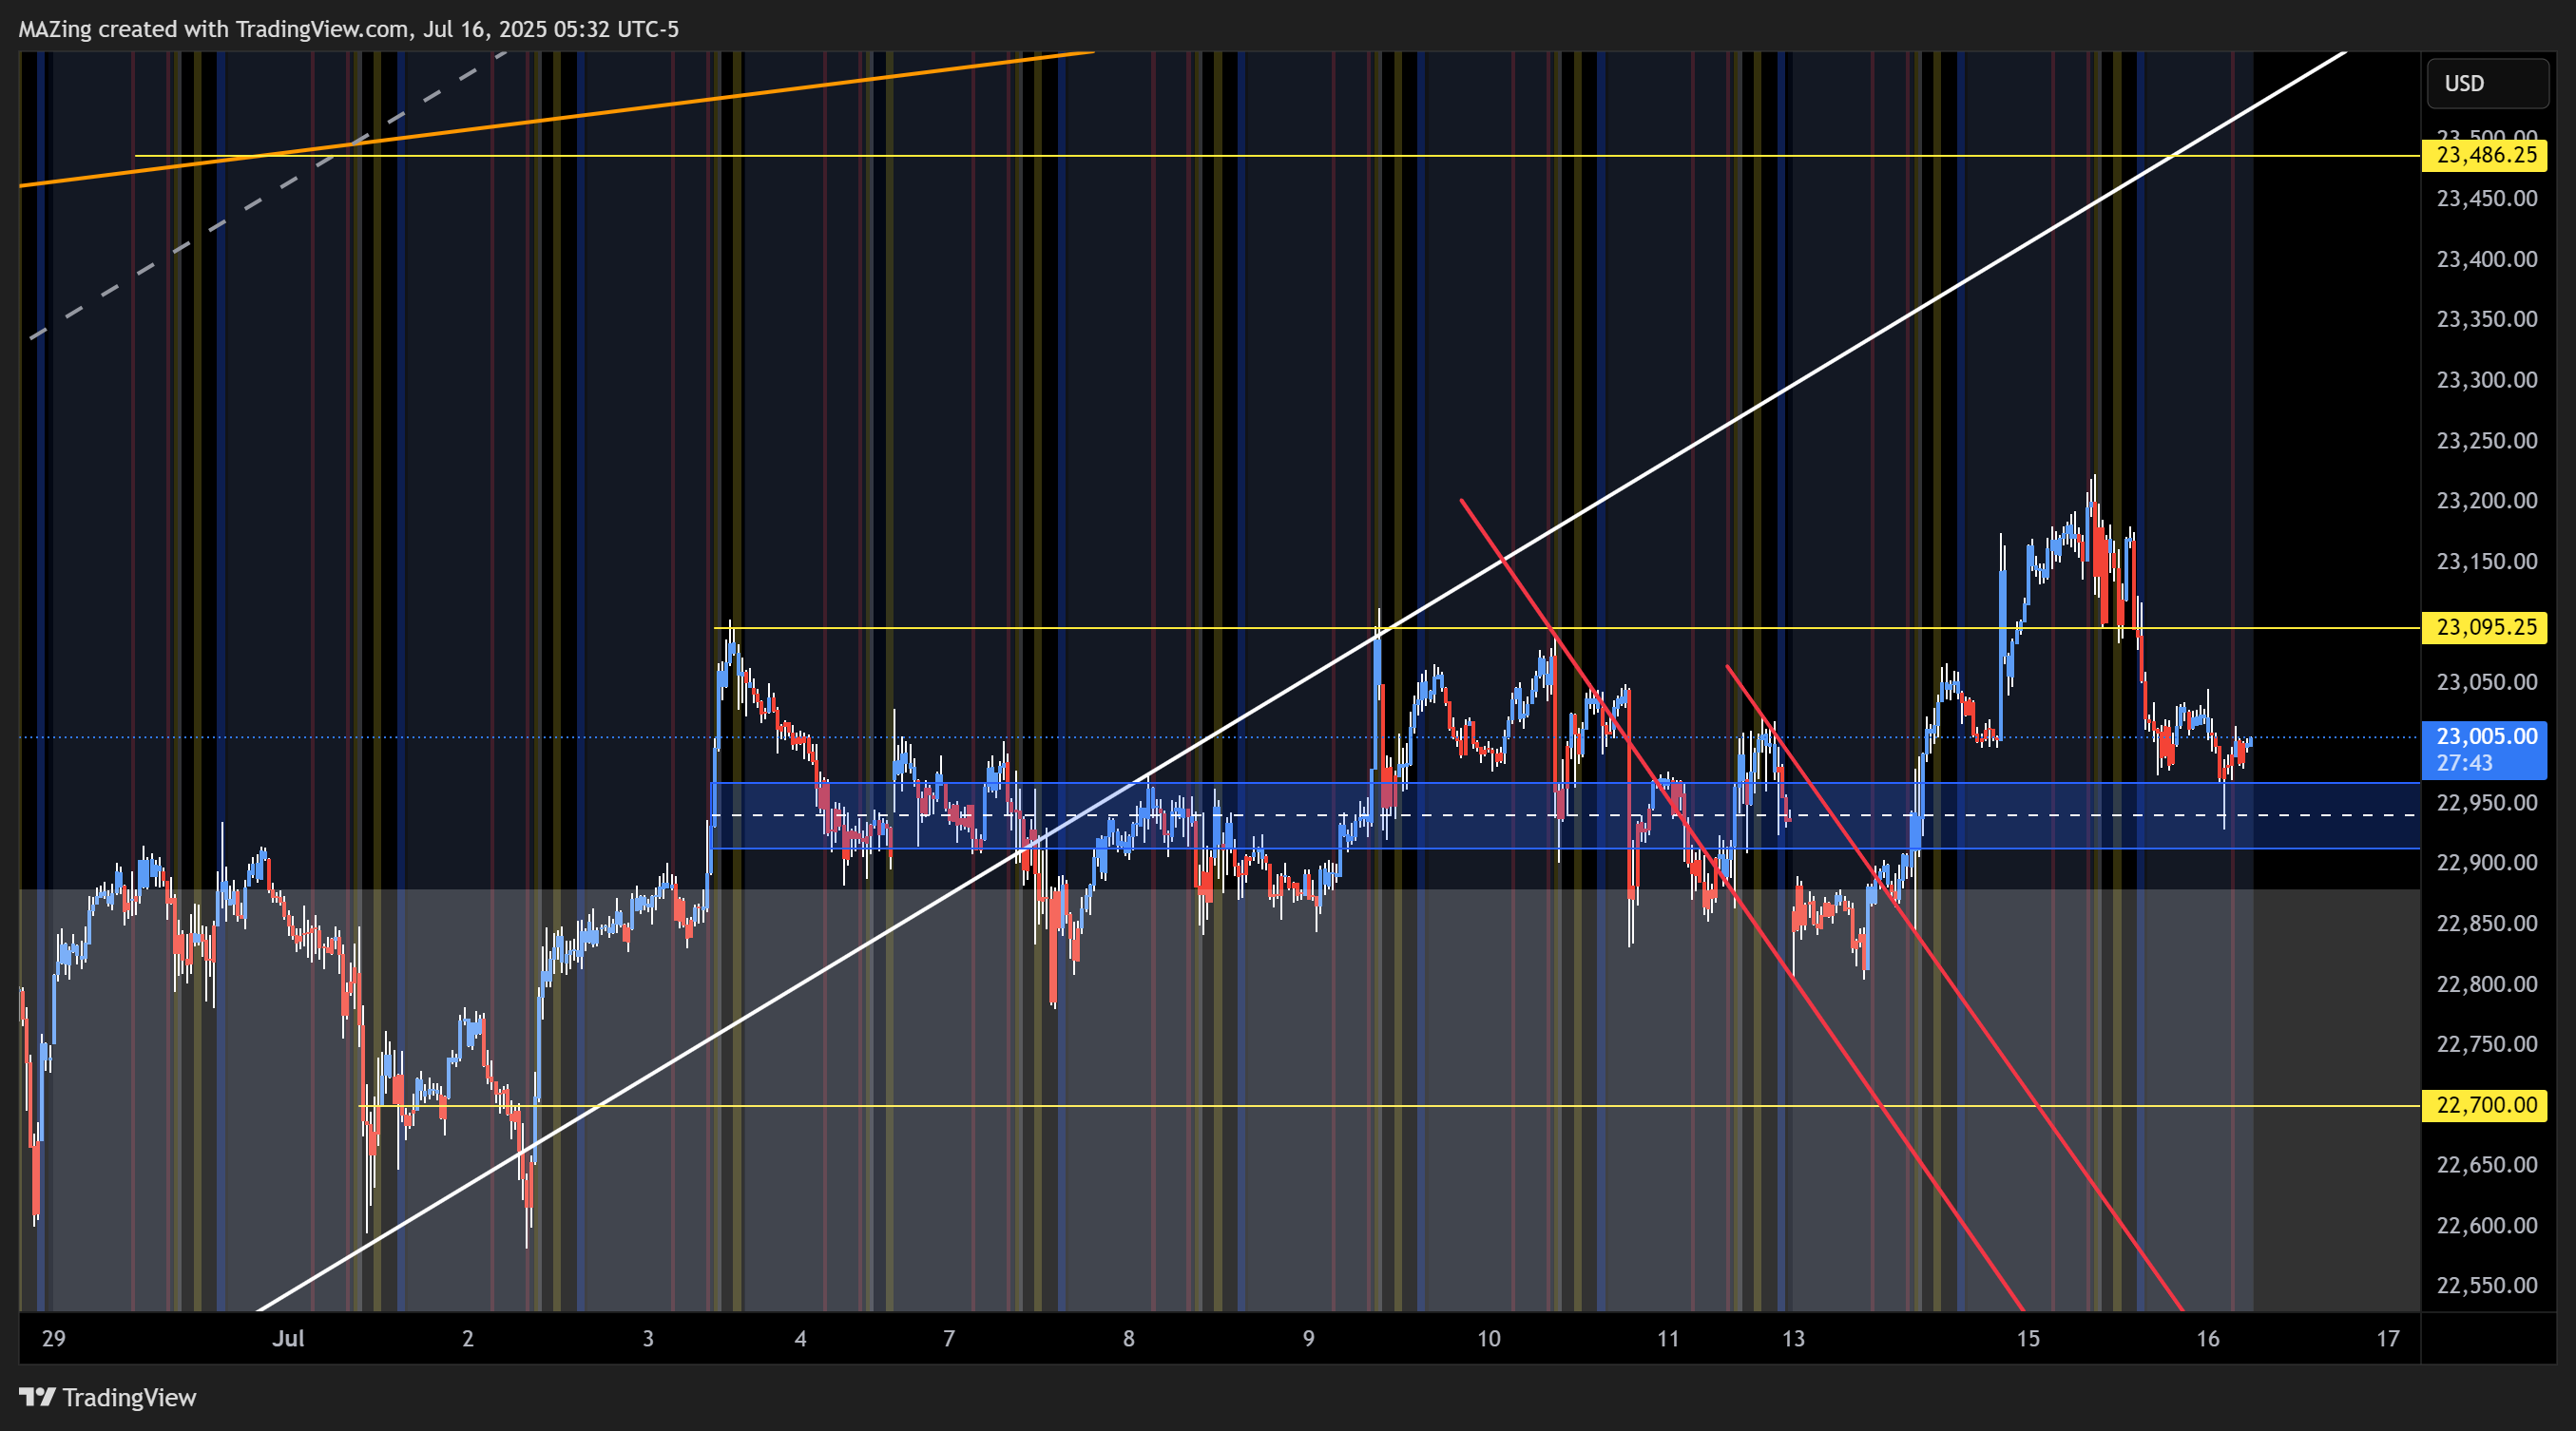The width and height of the screenshot is (2576, 1431).
Task: Click the date label 15 on time axis
Action: [2028, 1339]
